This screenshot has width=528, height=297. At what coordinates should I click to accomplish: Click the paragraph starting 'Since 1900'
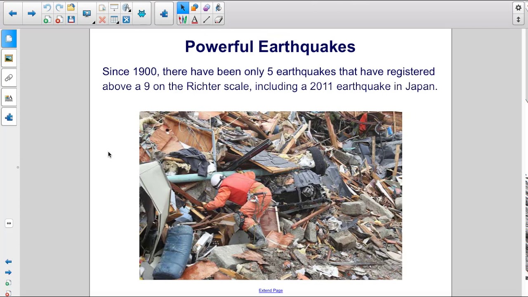[270, 79]
